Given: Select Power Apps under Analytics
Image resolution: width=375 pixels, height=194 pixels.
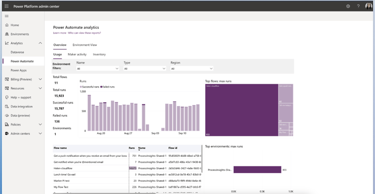Looking at the screenshot, I should click(x=19, y=70).
